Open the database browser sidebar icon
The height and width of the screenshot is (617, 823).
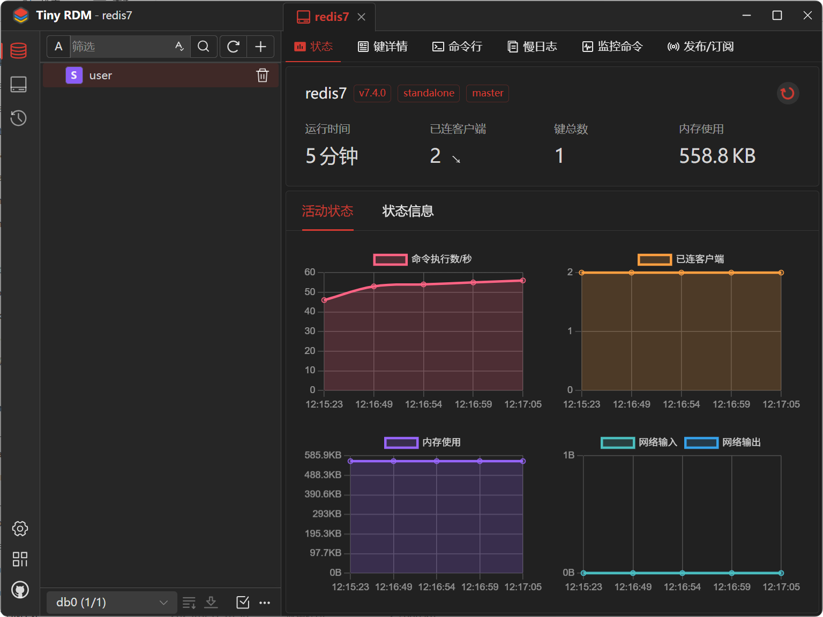pos(19,50)
